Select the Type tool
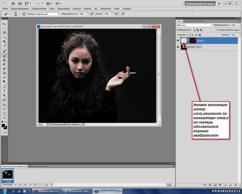Viewport: 242px width, 194px height. pyautogui.click(x=4, y=91)
